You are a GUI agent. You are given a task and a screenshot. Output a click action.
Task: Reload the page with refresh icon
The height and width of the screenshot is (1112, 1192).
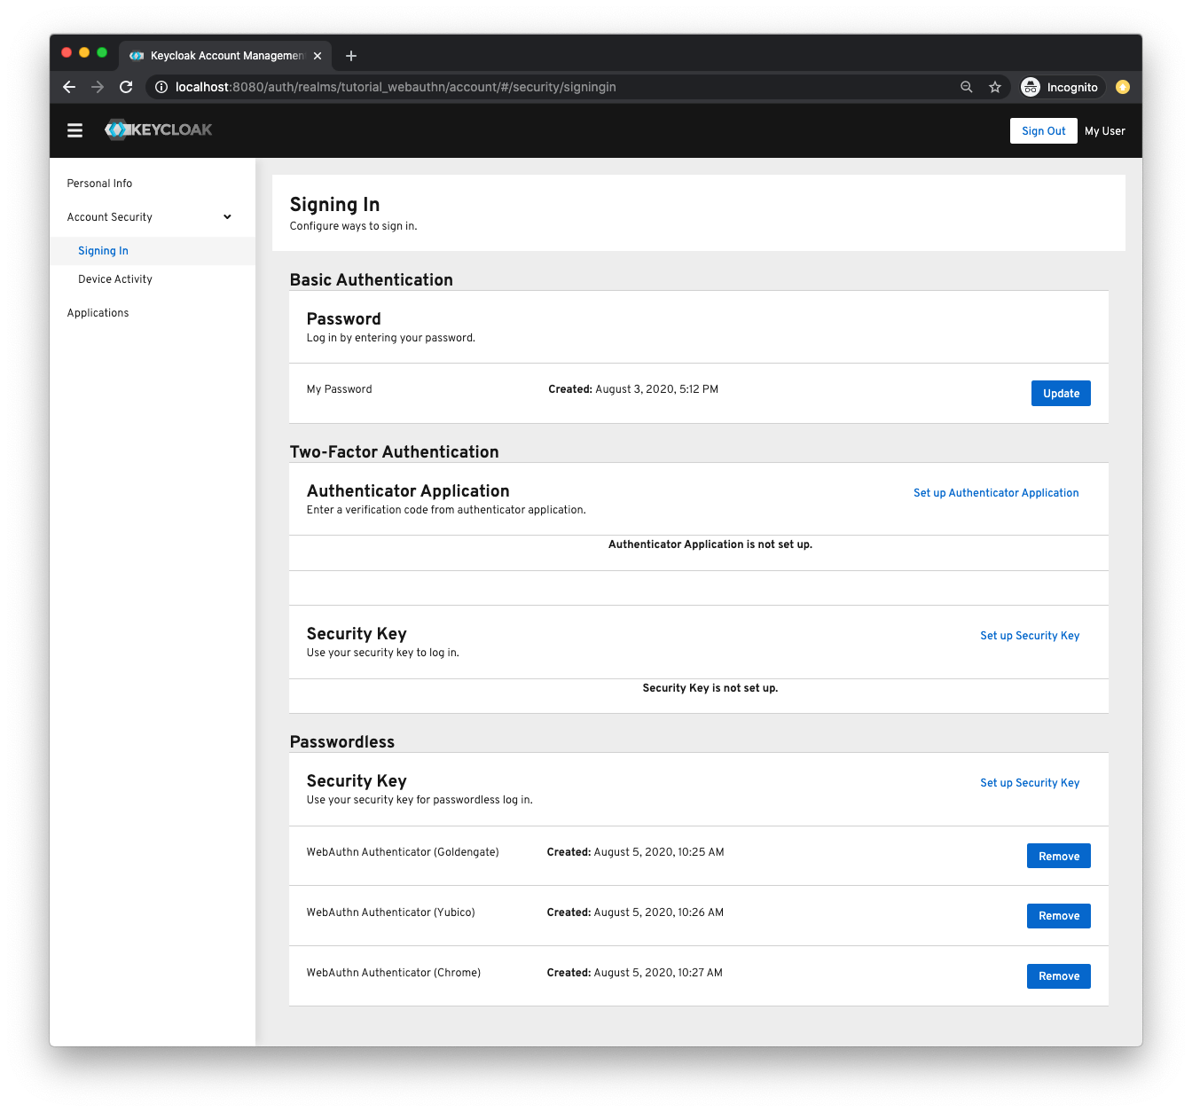pyautogui.click(x=126, y=87)
